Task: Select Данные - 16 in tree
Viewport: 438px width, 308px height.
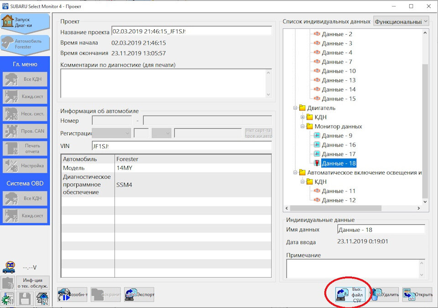Action: [339, 145]
